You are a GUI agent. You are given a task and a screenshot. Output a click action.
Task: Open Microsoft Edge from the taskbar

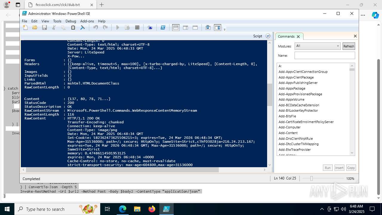tap(123, 209)
